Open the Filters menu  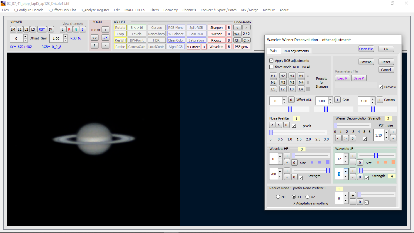(154, 10)
